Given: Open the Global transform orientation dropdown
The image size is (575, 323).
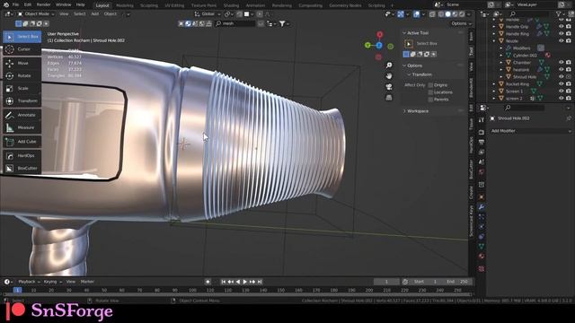Looking at the screenshot, I should (x=208, y=14).
